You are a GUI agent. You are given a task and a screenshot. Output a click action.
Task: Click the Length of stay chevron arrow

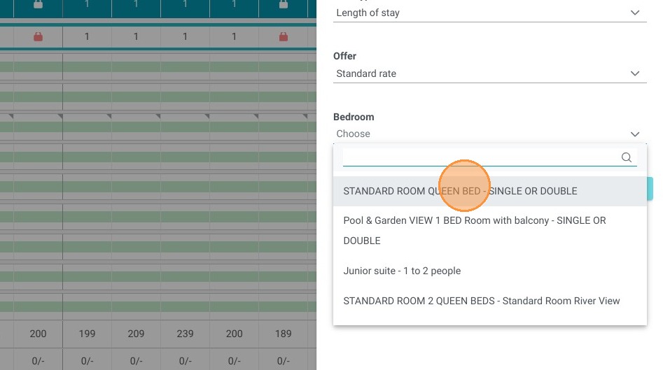635,13
